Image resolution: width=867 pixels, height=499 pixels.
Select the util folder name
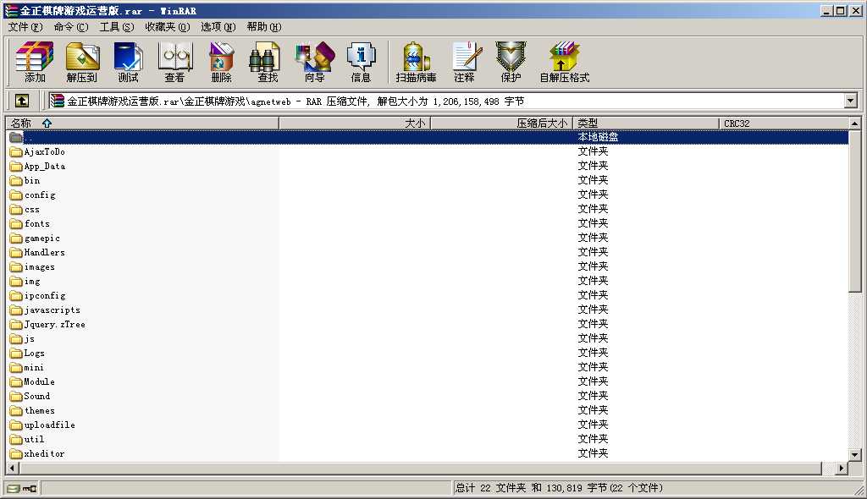coord(34,439)
